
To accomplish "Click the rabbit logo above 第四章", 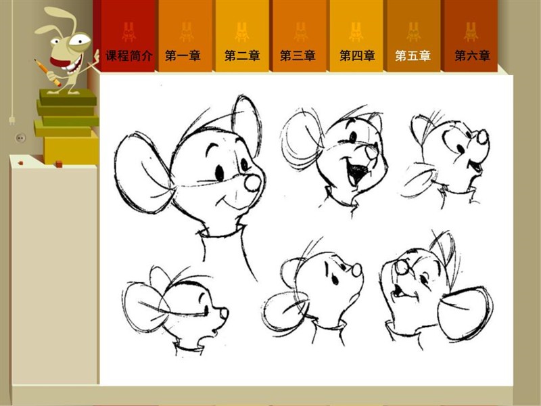I will pyautogui.click(x=356, y=32).
